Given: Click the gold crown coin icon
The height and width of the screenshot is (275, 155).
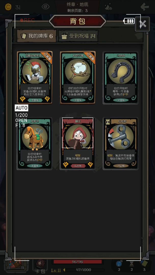Looking at the screenshot, I should tap(8, 7).
